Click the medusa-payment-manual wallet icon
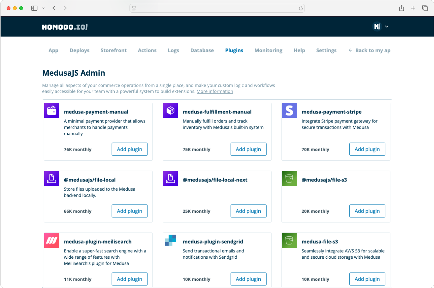The image size is (434, 288). pyautogui.click(x=51, y=111)
